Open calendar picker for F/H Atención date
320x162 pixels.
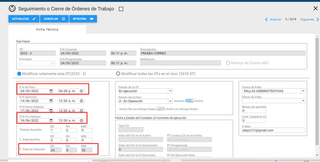pyautogui.click(x=51, y=101)
